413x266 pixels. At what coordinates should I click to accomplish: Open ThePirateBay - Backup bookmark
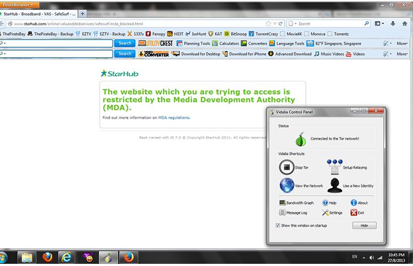[x=50, y=34]
